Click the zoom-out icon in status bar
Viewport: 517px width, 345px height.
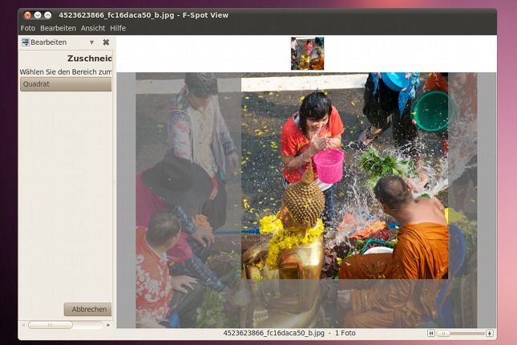(x=431, y=333)
